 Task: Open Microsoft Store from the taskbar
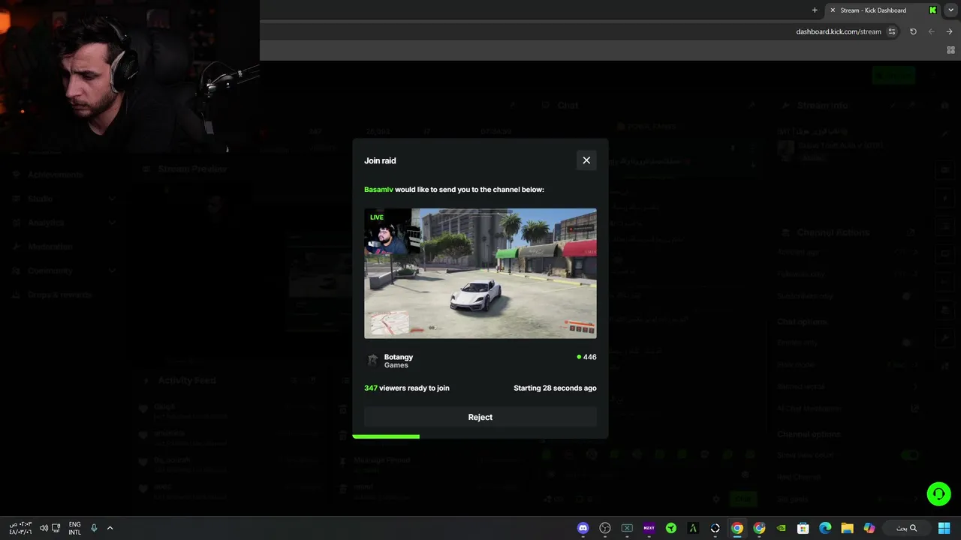point(803,528)
